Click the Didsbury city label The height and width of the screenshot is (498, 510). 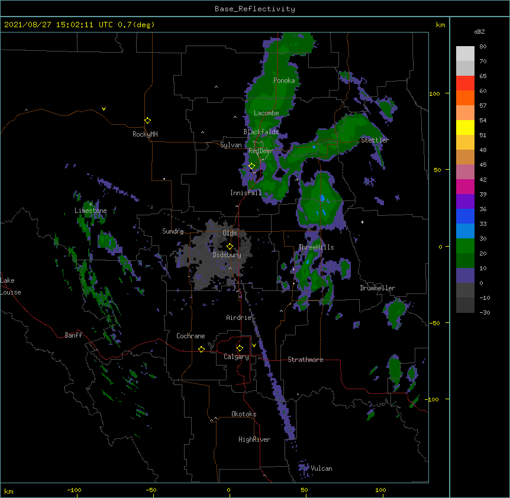[x=227, y=255]
